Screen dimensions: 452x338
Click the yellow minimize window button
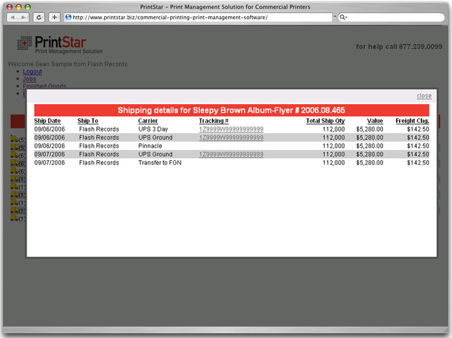pyautogui.click(x=18, y=7)
